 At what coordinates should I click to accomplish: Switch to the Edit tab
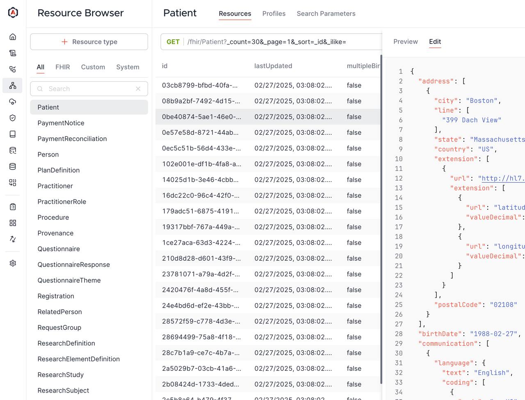pos(435,41)
